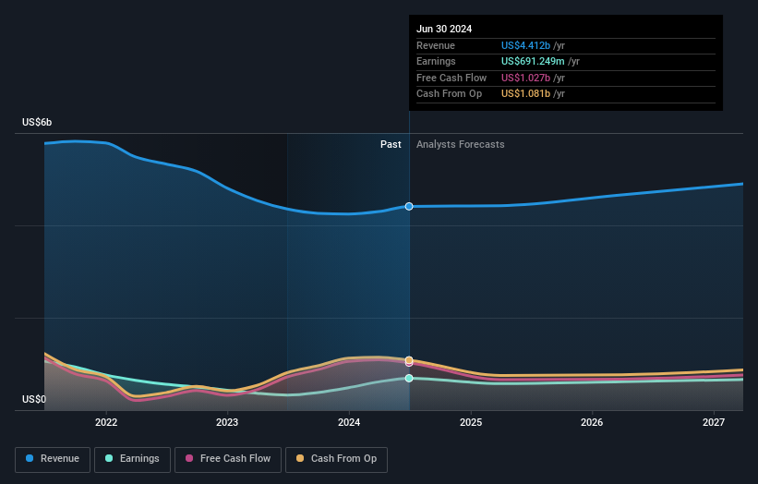Click the Analysts Forecasts label
This screenshot has width=758, height=484.
coord(460,145)
